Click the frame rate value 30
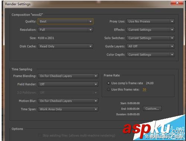186x141 pixels. click(x=144, y=89)
